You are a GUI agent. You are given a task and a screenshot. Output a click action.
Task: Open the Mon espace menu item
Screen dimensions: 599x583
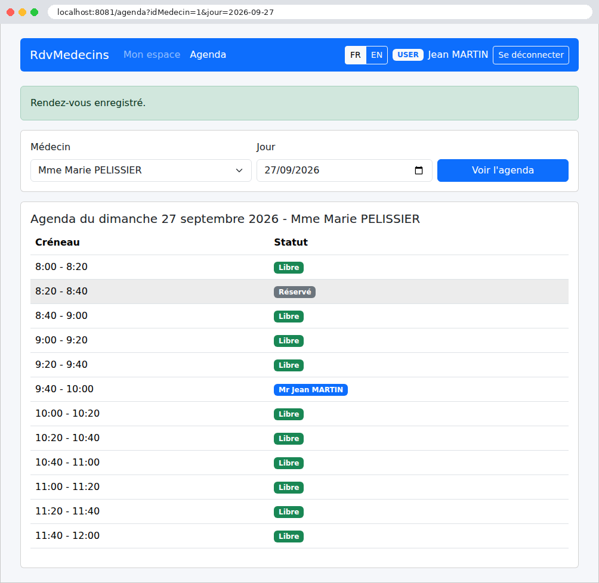point(152,55)
